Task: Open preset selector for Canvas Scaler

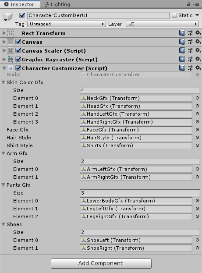Action: click(190, 50)
